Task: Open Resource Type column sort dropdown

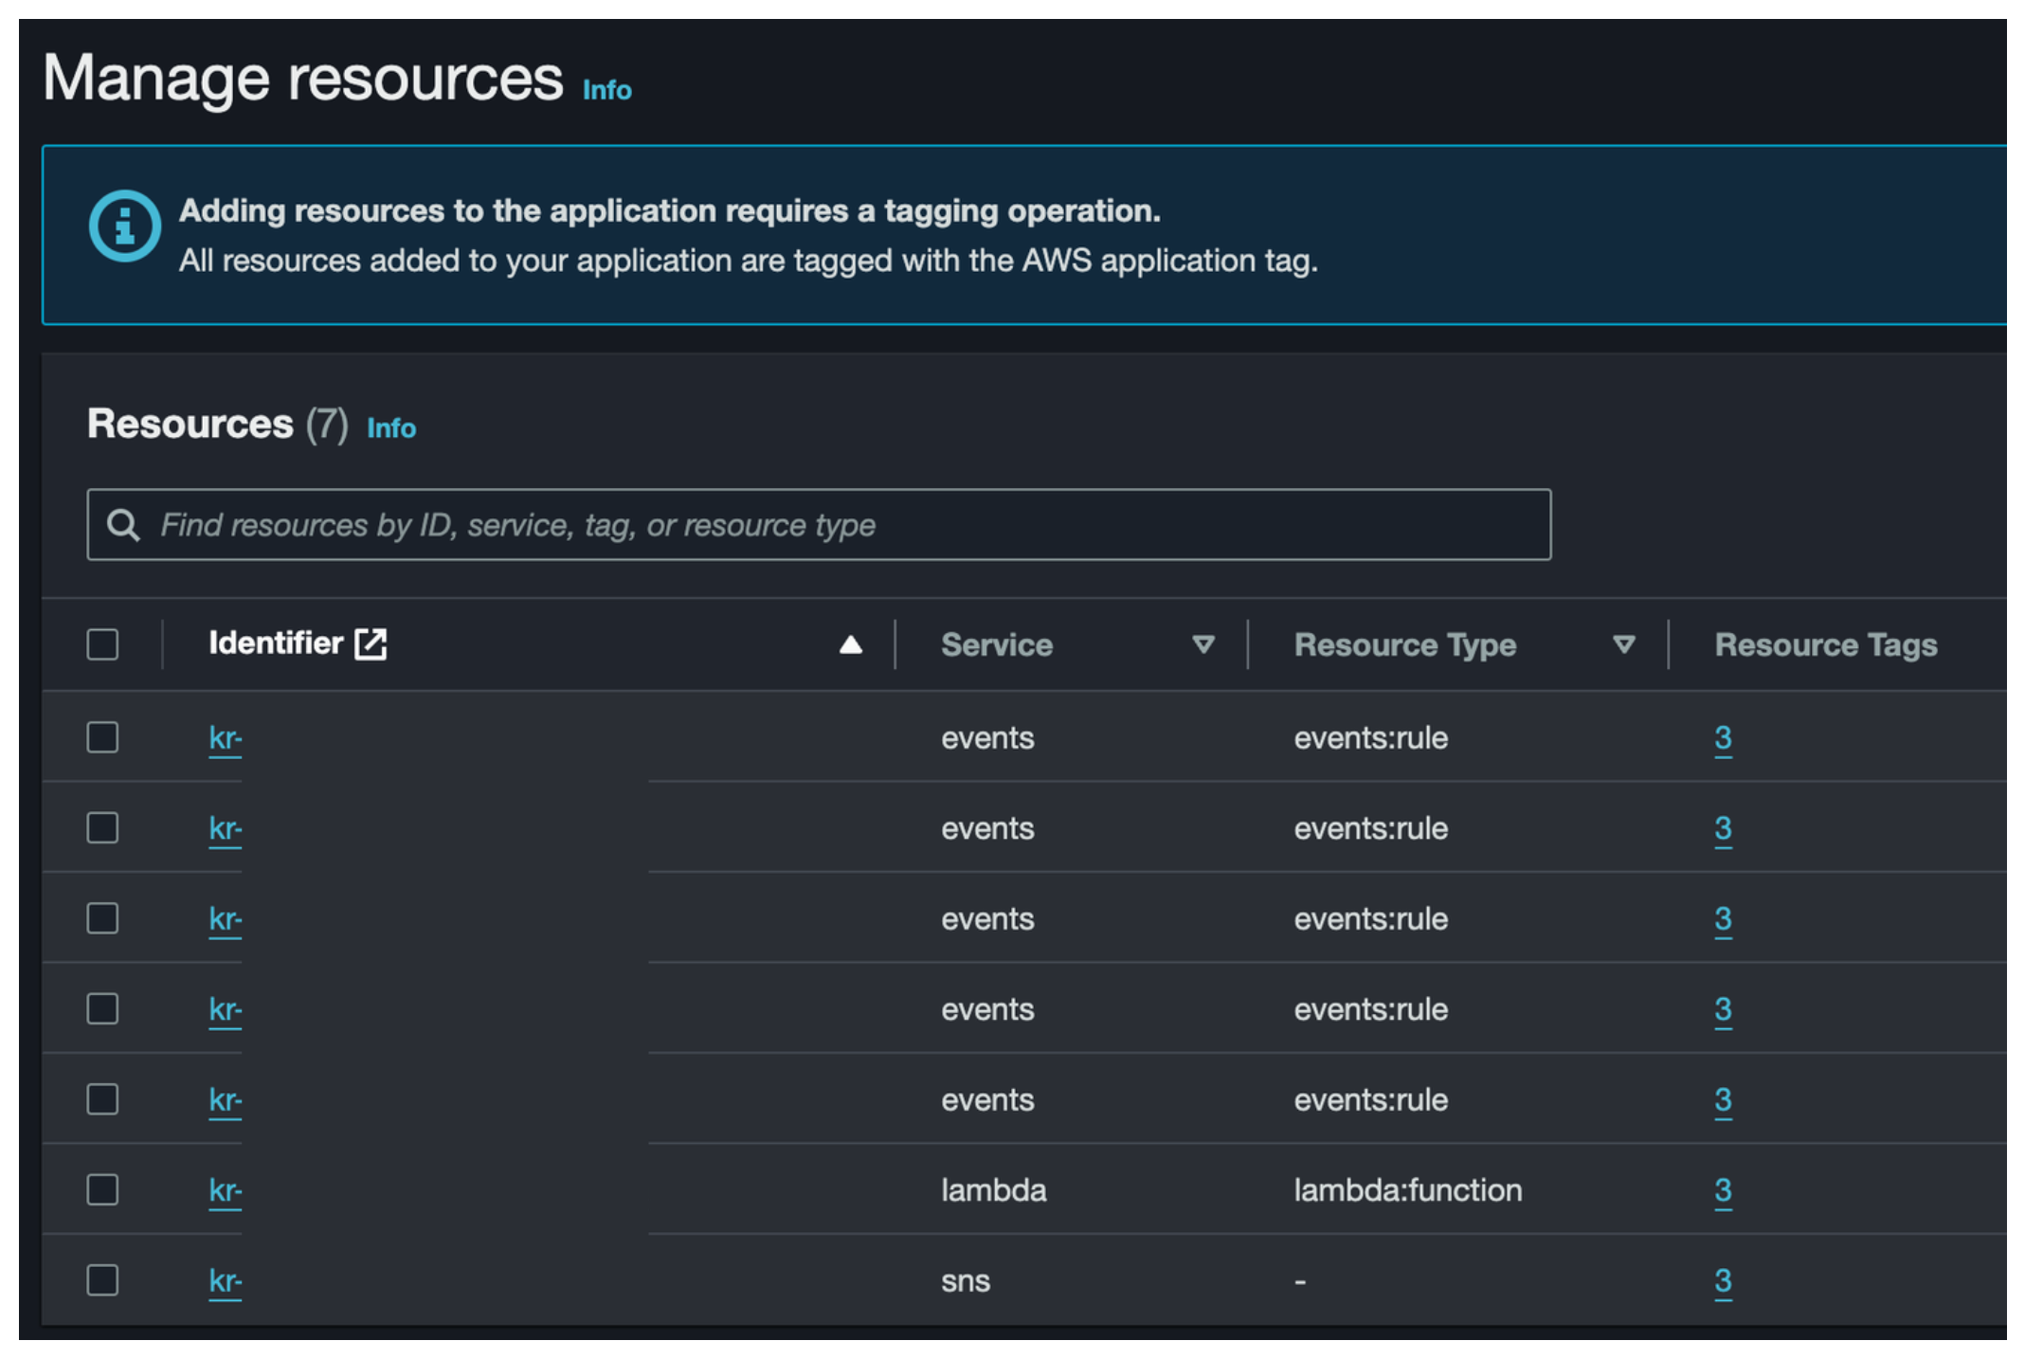Action: [1623, 645]
